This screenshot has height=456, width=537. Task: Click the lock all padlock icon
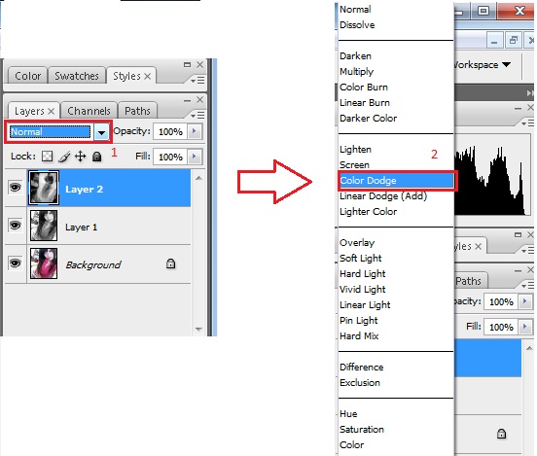[x=97, y=157]
